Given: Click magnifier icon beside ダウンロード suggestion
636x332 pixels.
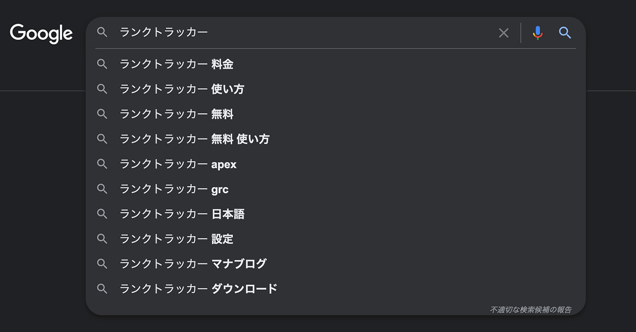Looking at the screenshot, I should (x=102, y=288).
